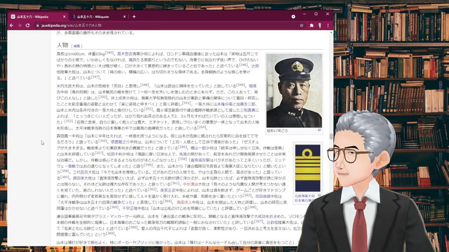Viewport: 449px width, 252px height.
Task: Open the 井上成美 link
Action: coord(118,98)
